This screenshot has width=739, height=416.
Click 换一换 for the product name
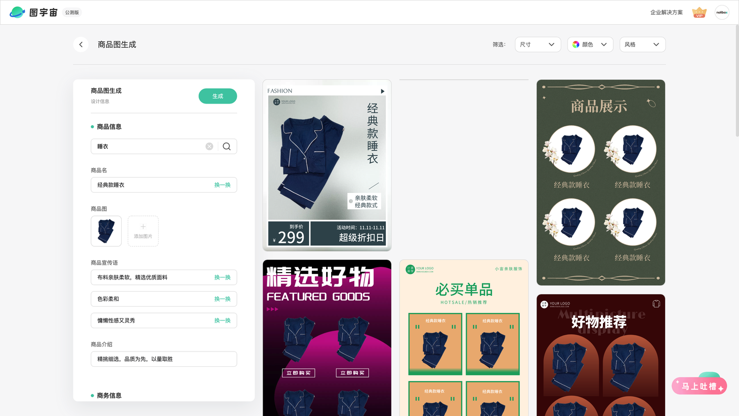pos(222,185)
